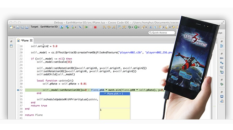Expand the Debug configurations dropdown arrow
This screenshot has height=130, width=233.
tap(133, 27)
